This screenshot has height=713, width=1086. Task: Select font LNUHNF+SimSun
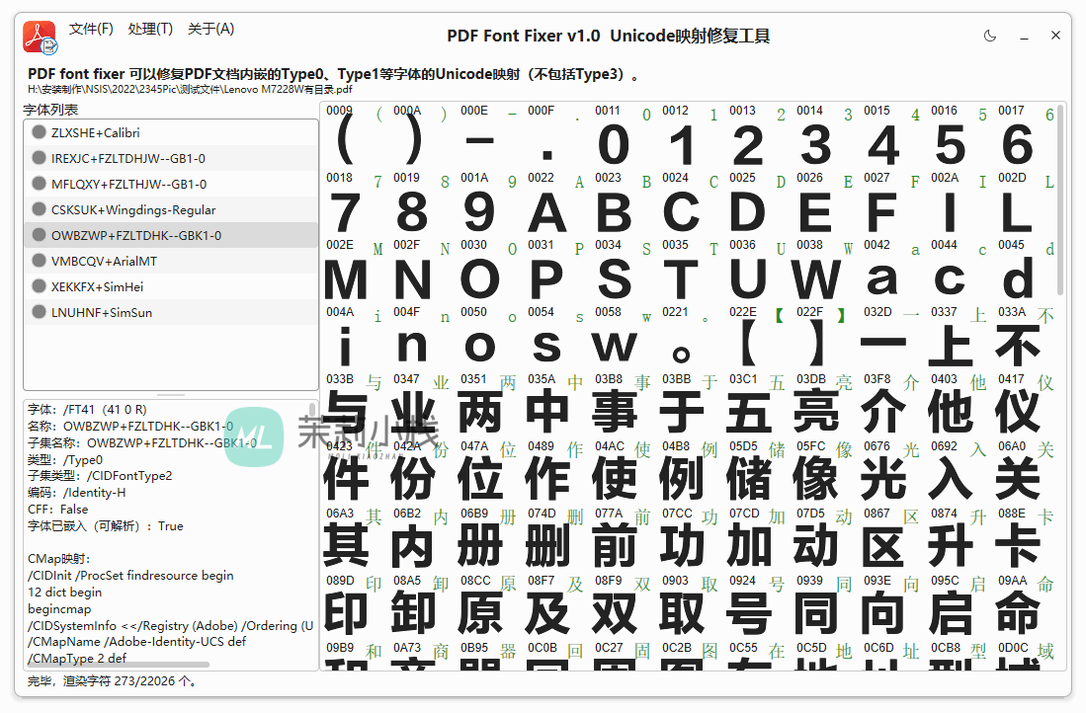coord(171,311)
